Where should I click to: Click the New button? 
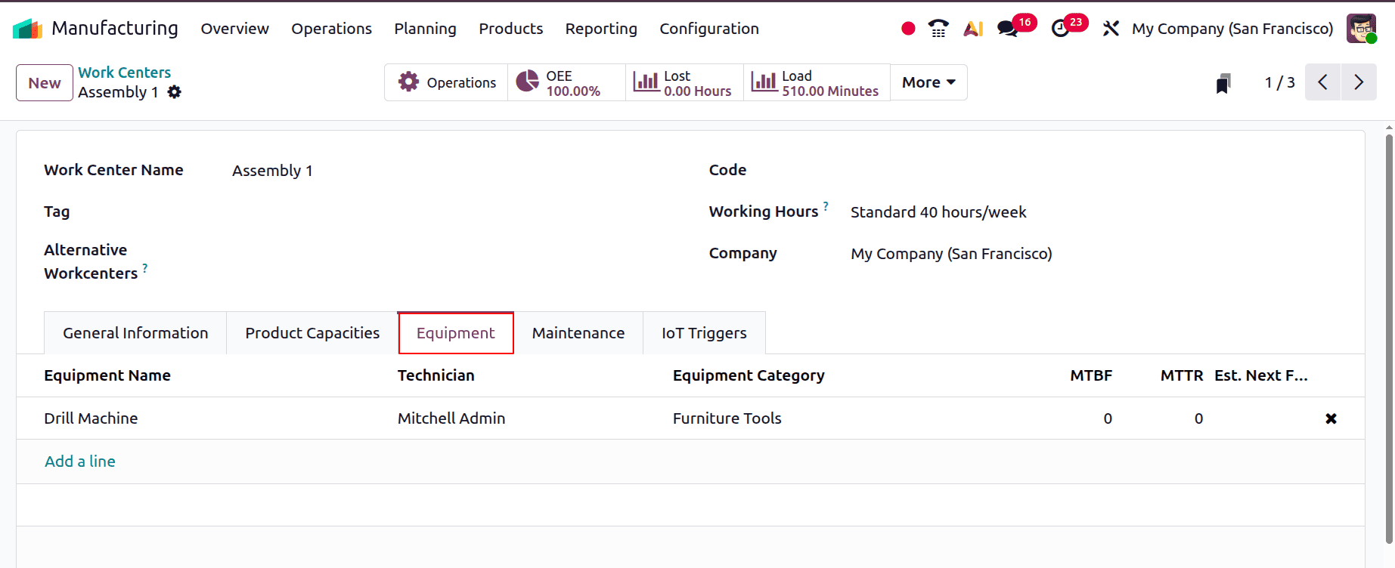[x=45, y=83]
